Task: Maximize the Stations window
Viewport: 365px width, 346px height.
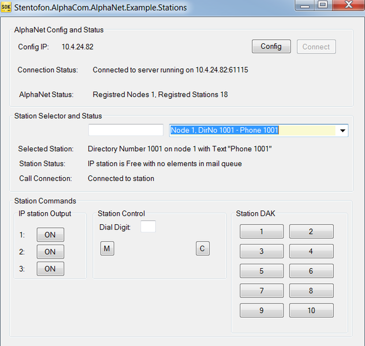Action: click(x=323, y=5)
